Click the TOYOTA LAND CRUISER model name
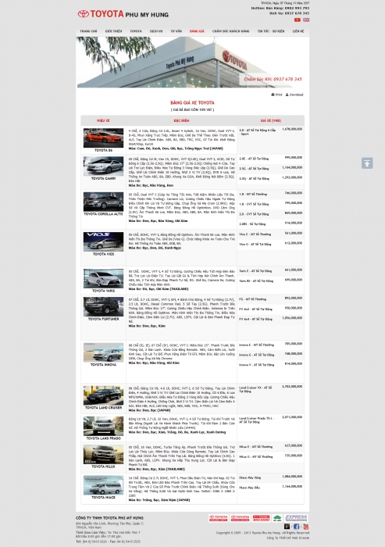This screenshot has height=547, width=385. click(x=103, y=408)
